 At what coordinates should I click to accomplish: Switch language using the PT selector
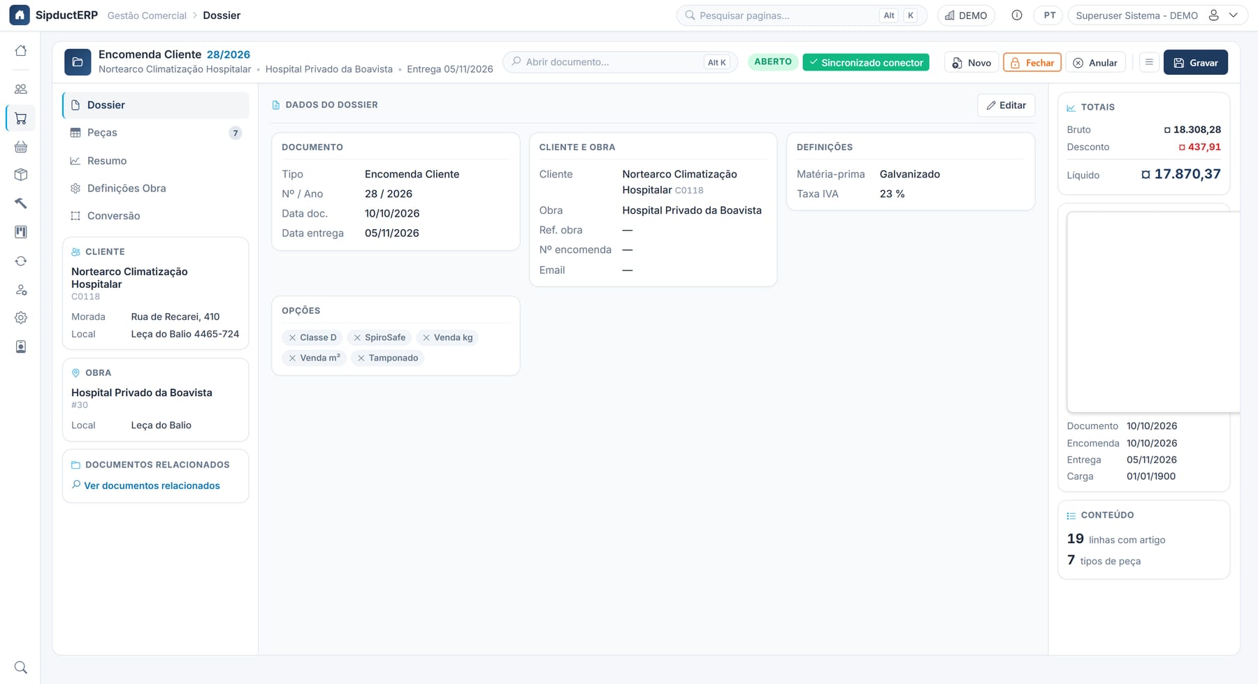(x=1050, y=15)
